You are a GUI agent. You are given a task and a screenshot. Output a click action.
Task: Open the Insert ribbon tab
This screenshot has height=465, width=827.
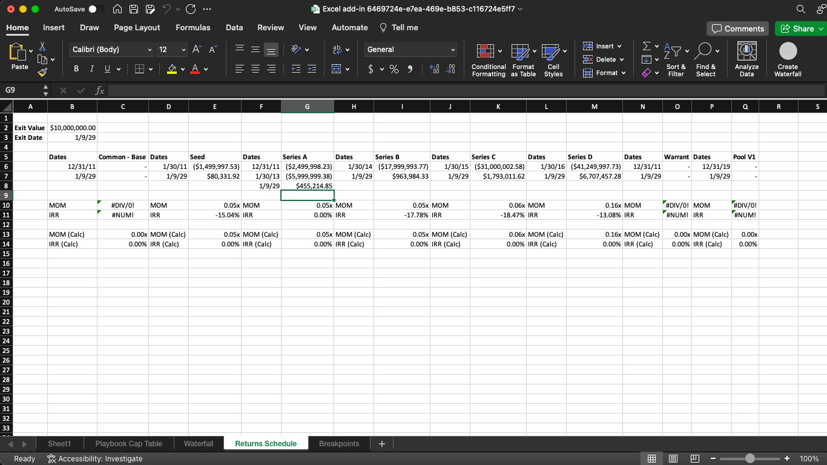coord(54,27)
